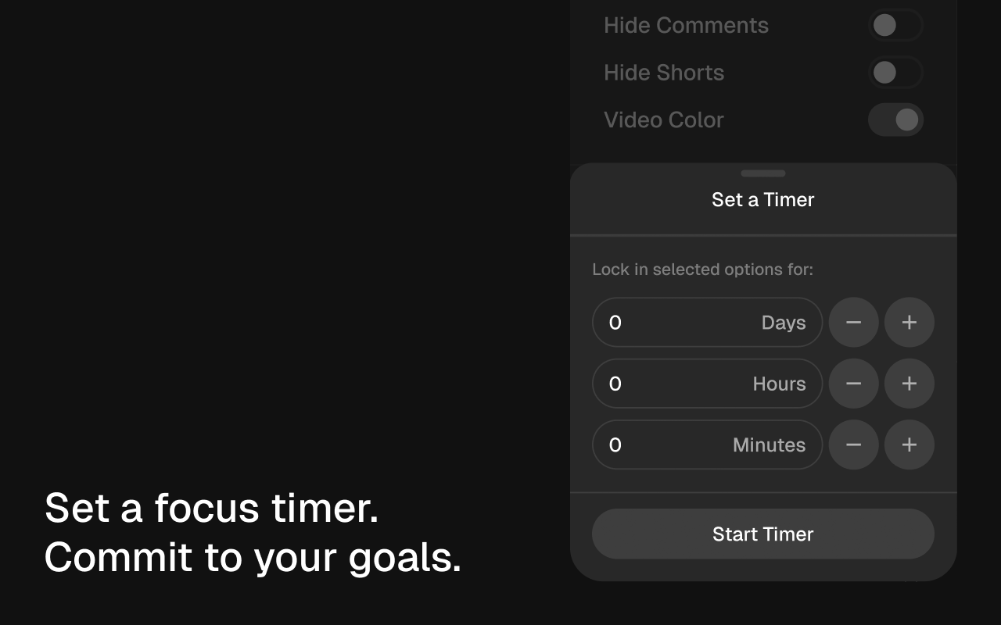
Task: Click the Video Color text label
Action: (663, 120)
